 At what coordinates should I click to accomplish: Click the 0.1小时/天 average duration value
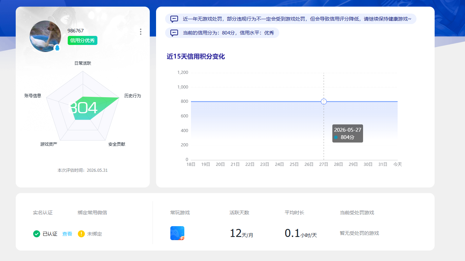click(301, 233)
